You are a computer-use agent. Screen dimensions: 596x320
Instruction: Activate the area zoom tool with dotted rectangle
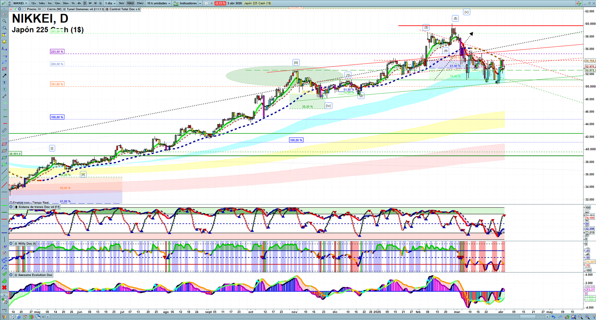pyautogui.click(x=4, y=28)
